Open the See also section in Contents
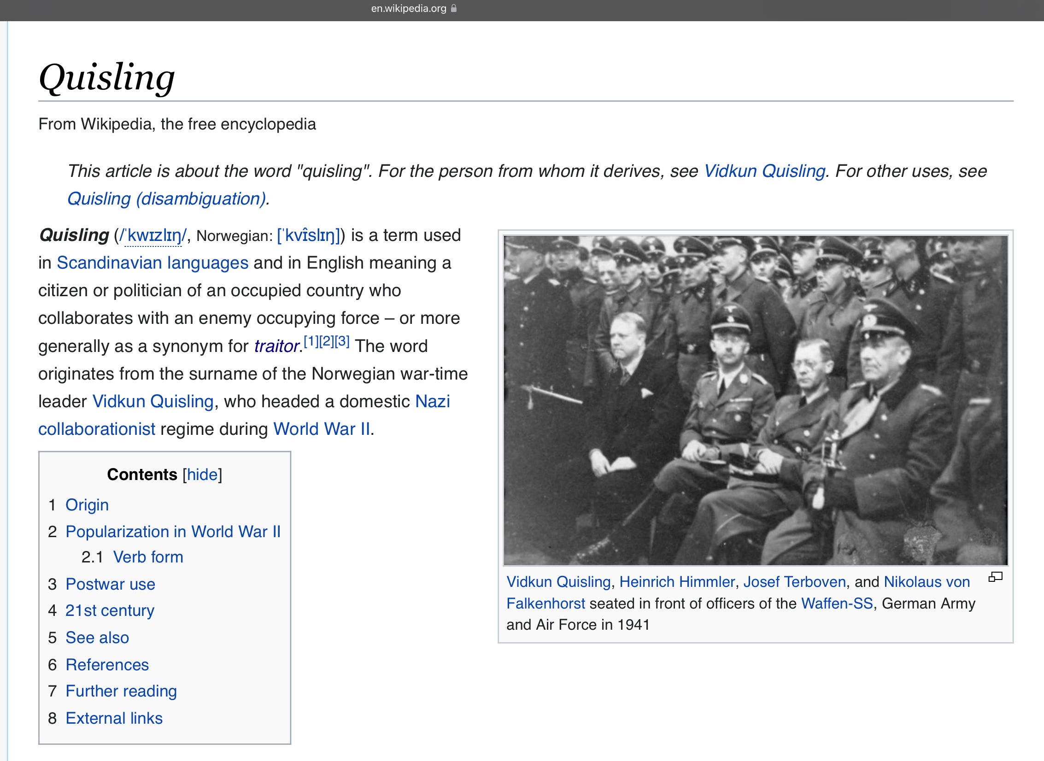 click(x=97, y=638)
